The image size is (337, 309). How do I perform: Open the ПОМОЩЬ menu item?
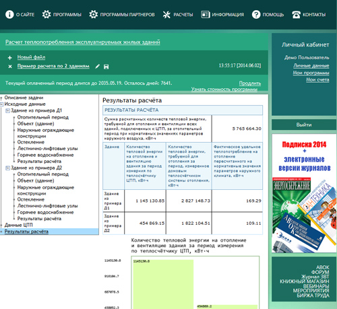pyautogui.click(x=273, y=15)
